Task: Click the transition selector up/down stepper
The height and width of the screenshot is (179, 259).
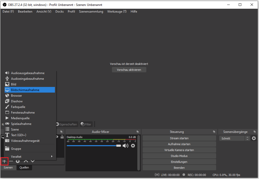Action: [x=247, y=138]
